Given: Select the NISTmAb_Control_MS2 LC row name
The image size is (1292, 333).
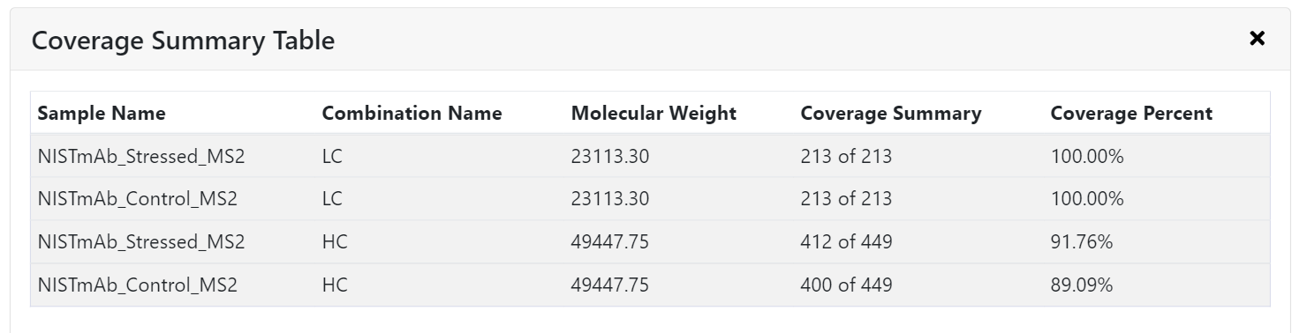Looking at the screenshot, I should point(138,199).
